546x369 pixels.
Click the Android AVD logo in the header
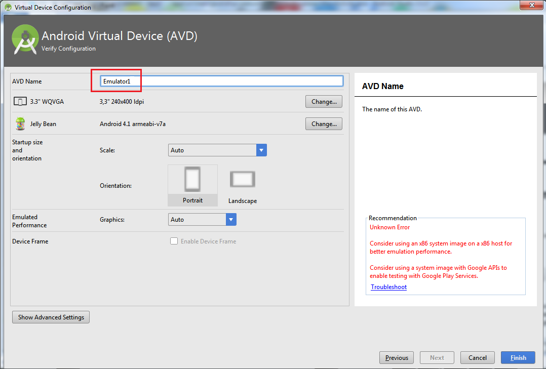click(x=24, y=38)
